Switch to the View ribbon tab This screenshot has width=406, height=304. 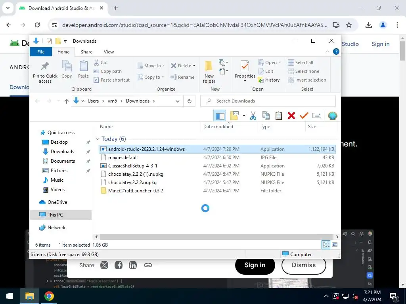pyautogui.click(x=109, y=52)
